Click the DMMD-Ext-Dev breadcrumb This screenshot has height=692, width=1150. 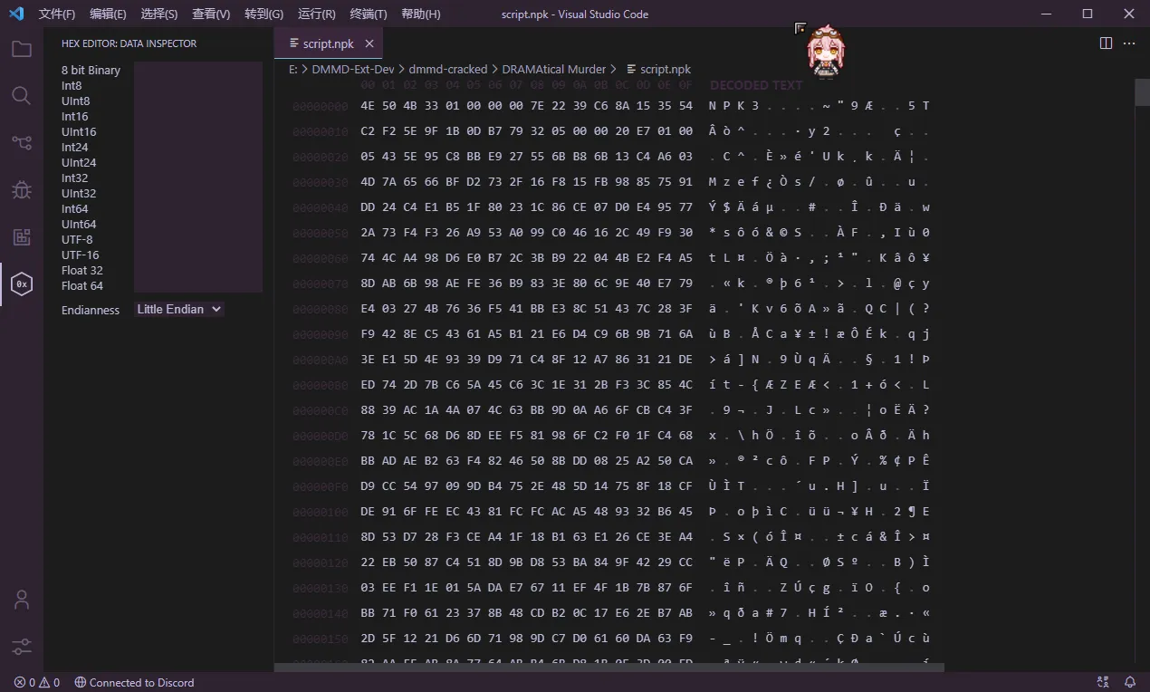click(353, 69)
